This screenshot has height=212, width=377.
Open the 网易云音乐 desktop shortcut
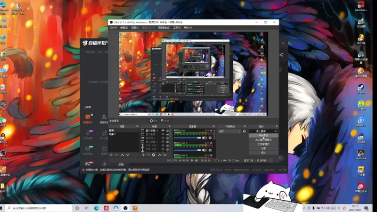click(x=361, y=187)
